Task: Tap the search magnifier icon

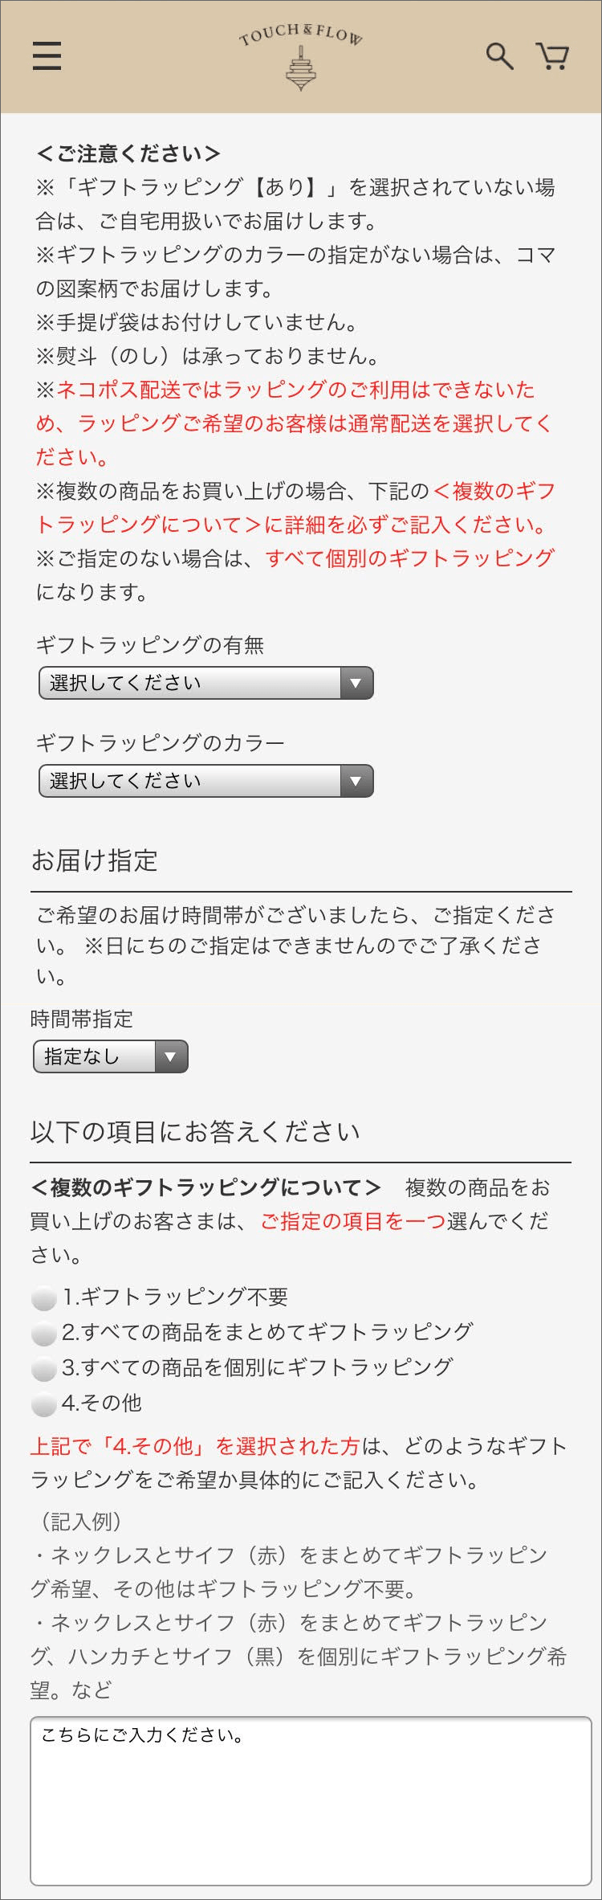Action: [499, 56]
